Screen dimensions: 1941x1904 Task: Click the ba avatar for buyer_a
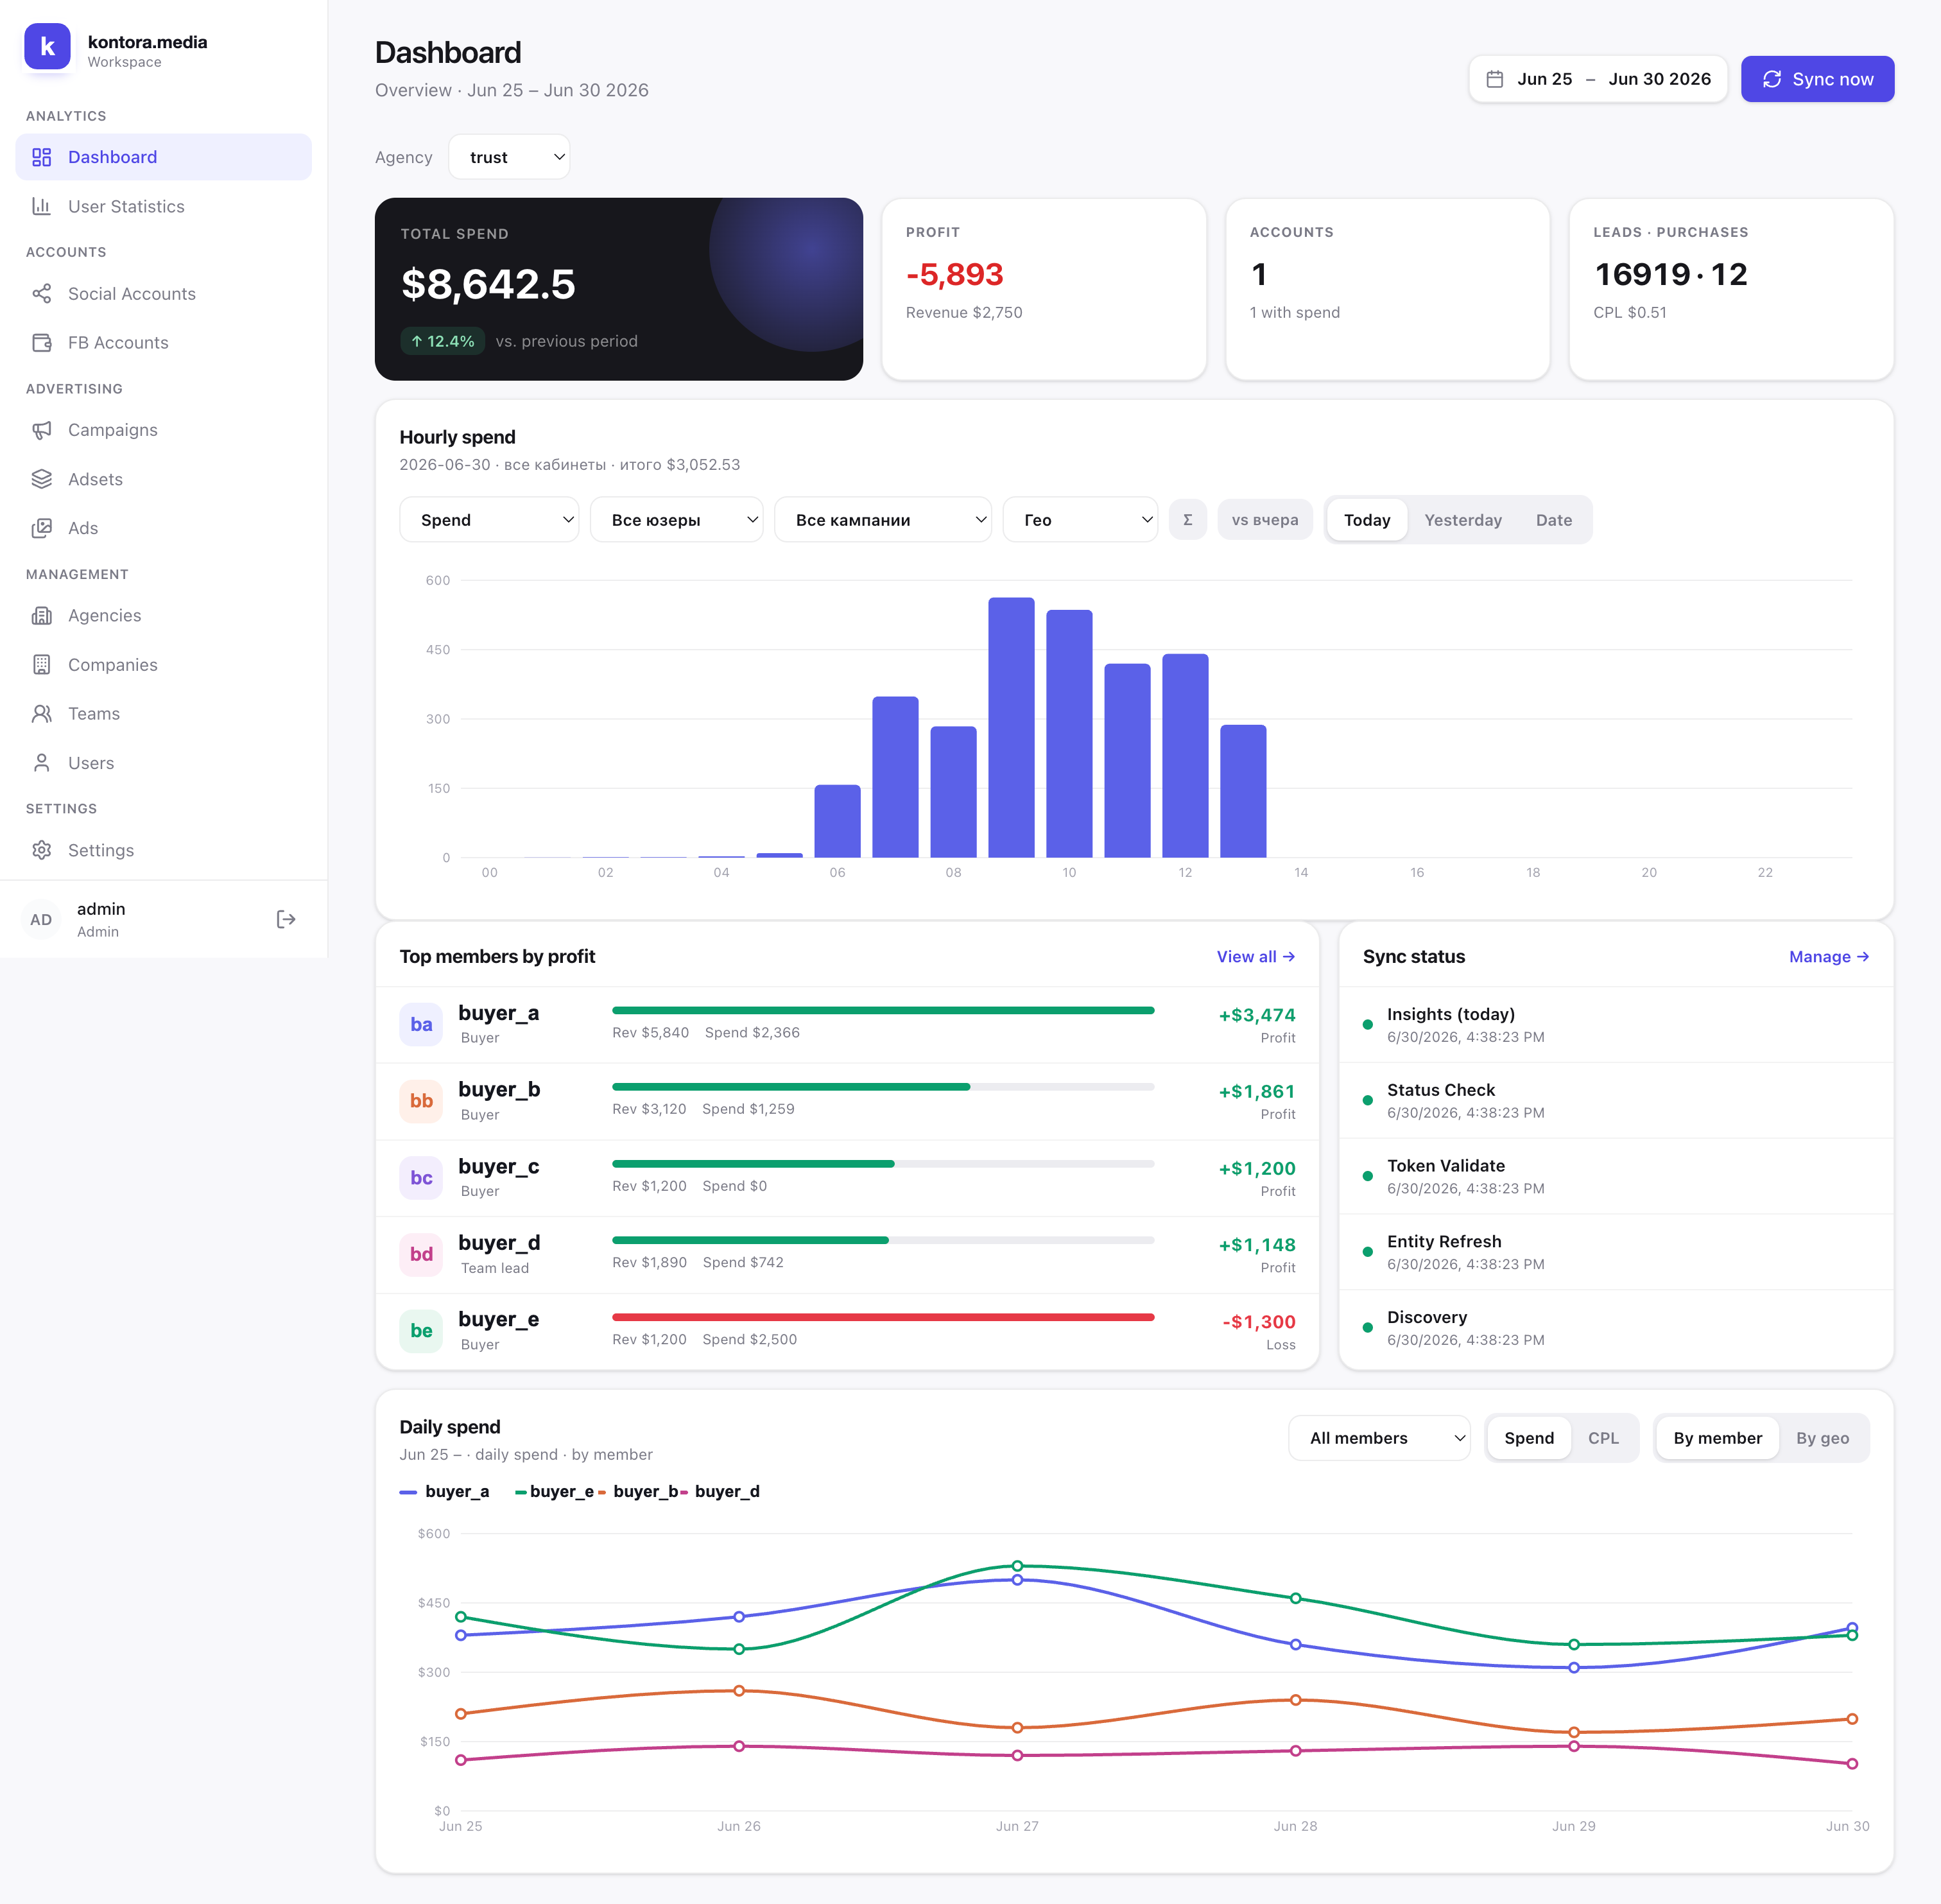[421, 1024]
